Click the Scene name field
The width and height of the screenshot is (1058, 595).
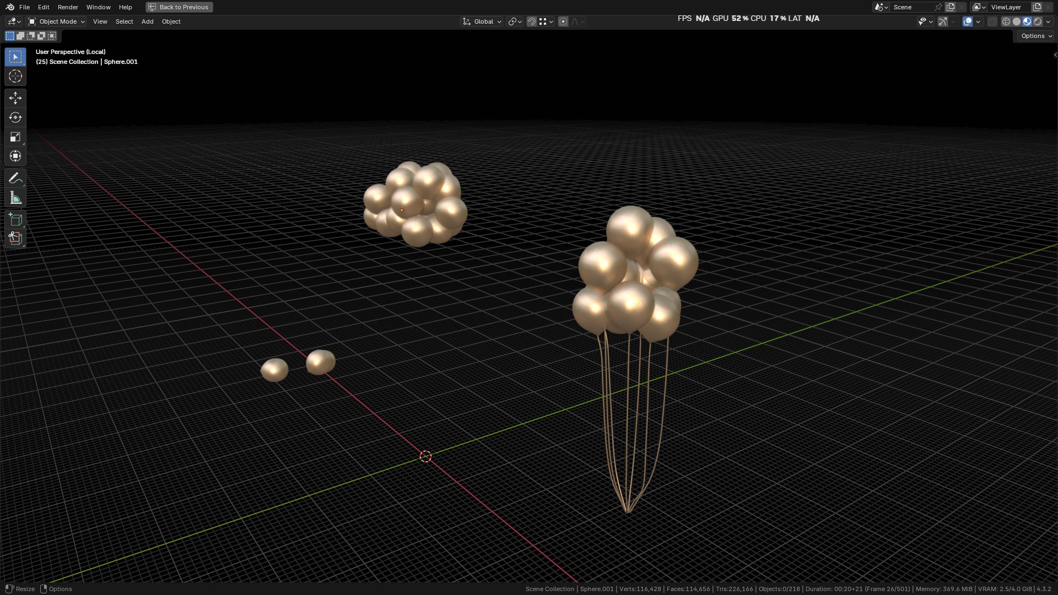click(x=912, y=7)
